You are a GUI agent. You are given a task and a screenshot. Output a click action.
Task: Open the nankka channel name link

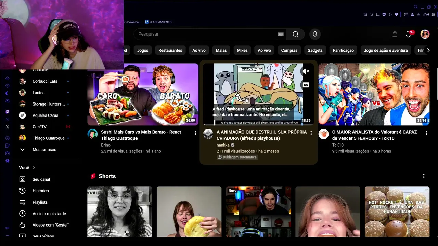[x=223, y=145]
